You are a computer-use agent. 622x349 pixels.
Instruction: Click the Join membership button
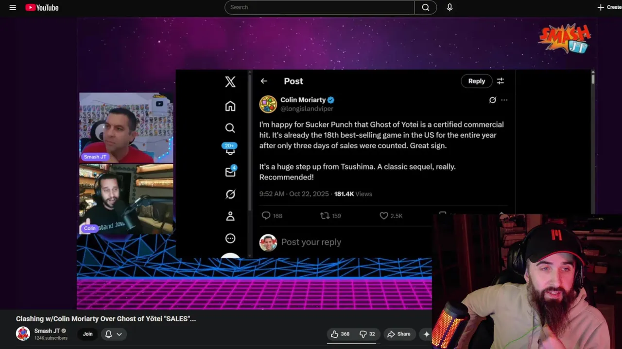[87, 333]
